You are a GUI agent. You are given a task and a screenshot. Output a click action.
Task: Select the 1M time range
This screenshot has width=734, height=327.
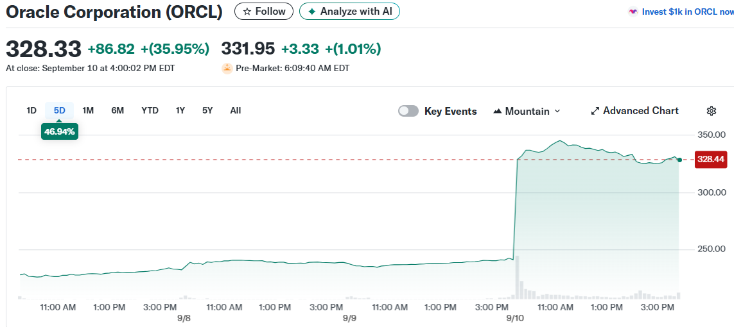point(88,111)
